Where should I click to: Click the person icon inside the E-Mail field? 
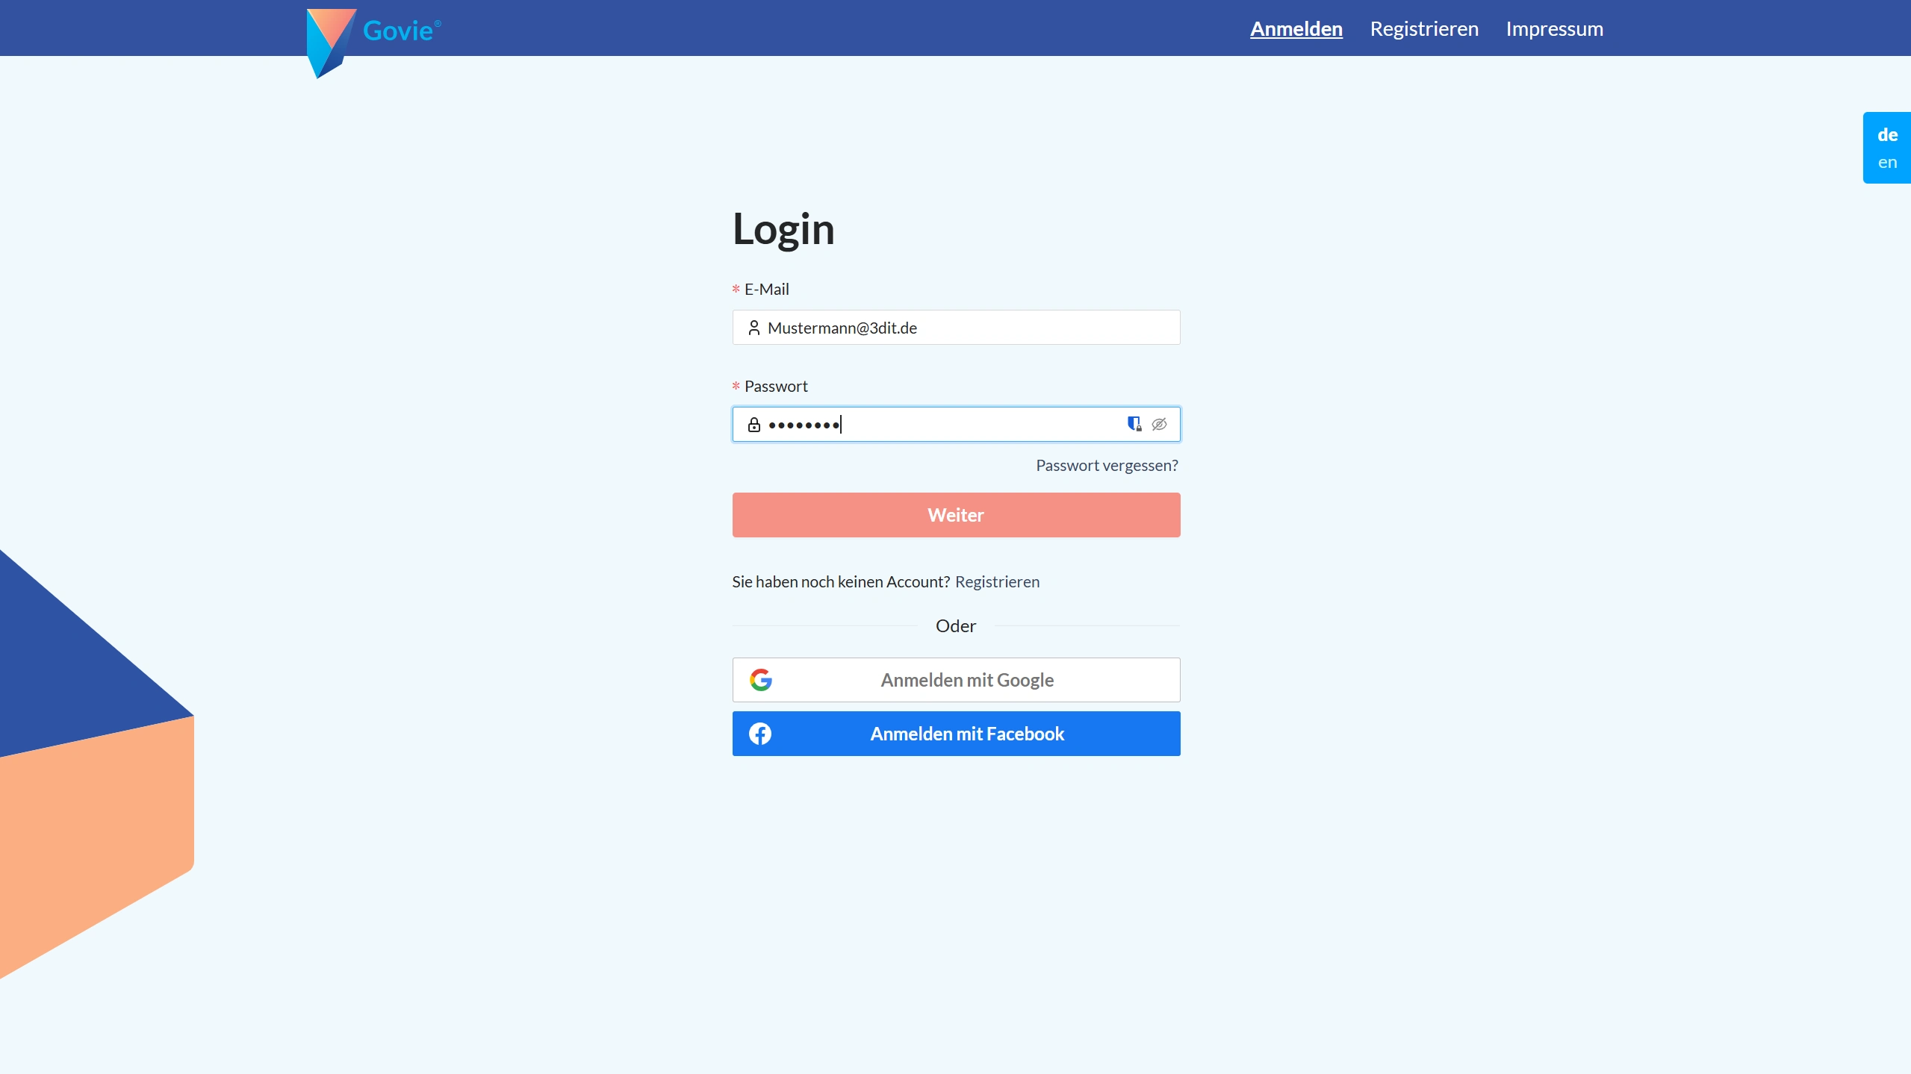(x=753, y=328)
